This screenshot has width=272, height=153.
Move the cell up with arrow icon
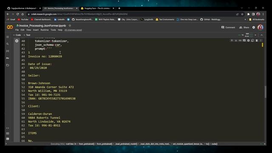coord(232,40)
